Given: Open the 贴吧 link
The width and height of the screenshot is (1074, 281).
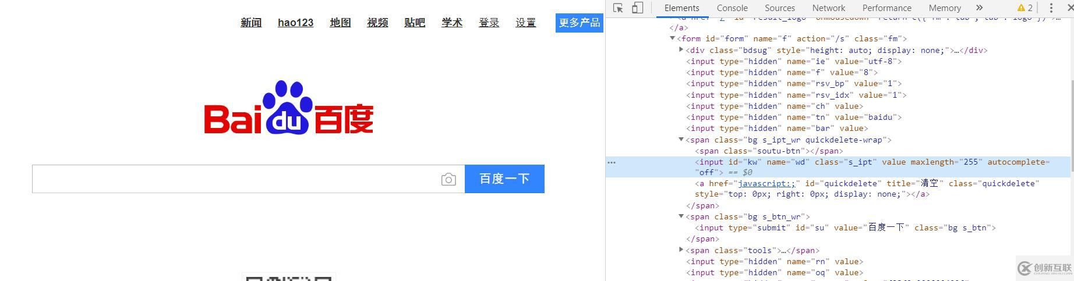Looking at the screenshot, I should tap(415, 23).
